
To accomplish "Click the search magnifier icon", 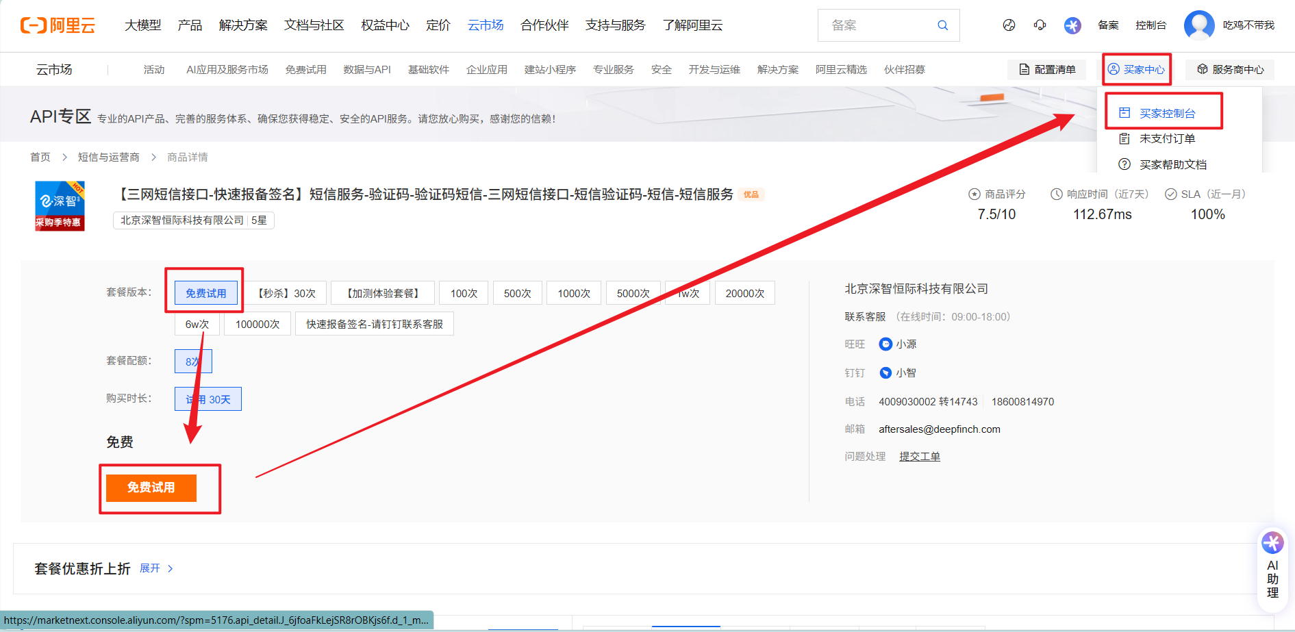I will (x=942, y=25).
